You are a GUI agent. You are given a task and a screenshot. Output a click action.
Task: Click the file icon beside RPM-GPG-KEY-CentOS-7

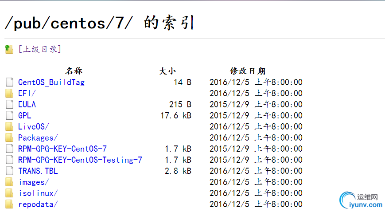pyautogui.click(x=10, y=149)
